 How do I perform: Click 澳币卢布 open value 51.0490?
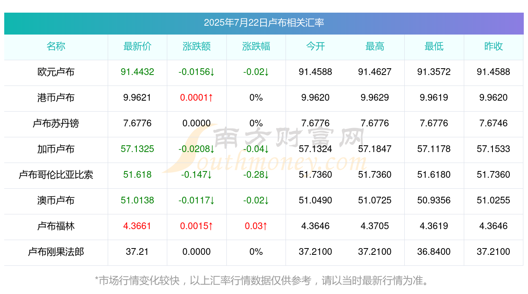[316, 200]
